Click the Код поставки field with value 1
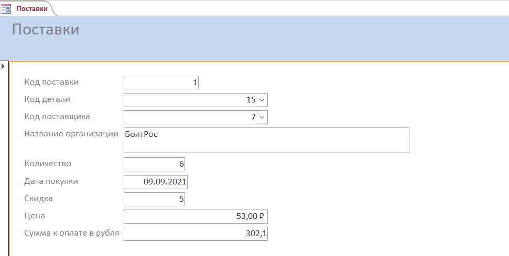 pos(161,83)
